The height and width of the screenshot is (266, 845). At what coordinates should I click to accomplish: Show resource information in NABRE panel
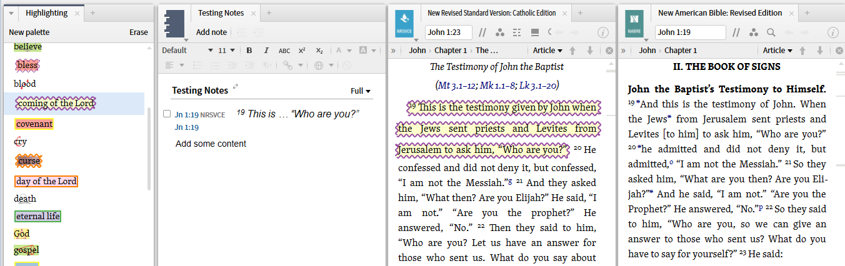pyautogui.click(x=833, y=32)
